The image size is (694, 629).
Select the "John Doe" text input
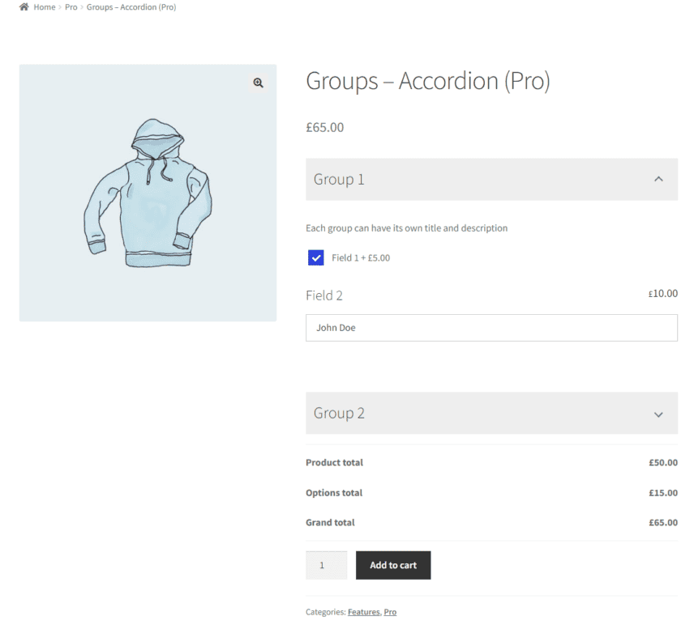(491, 328)
